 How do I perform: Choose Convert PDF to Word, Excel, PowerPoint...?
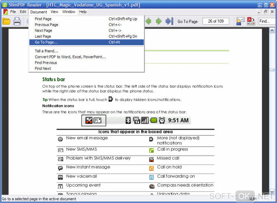[x=87, y=57]
